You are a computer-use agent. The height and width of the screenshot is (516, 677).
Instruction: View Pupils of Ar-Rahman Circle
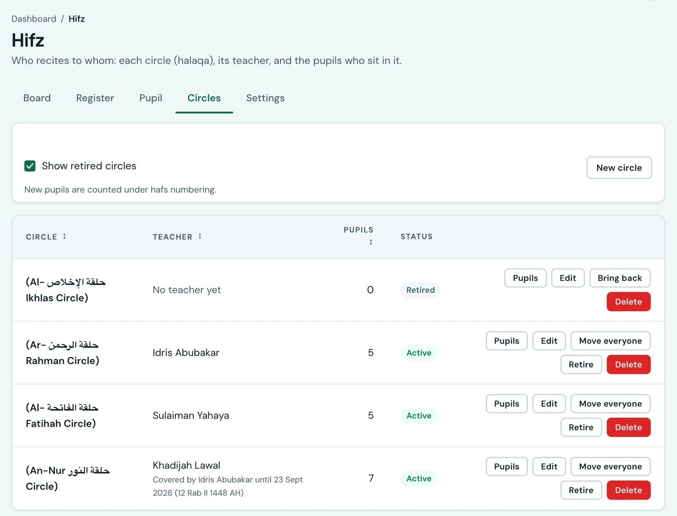click(506, 341)
